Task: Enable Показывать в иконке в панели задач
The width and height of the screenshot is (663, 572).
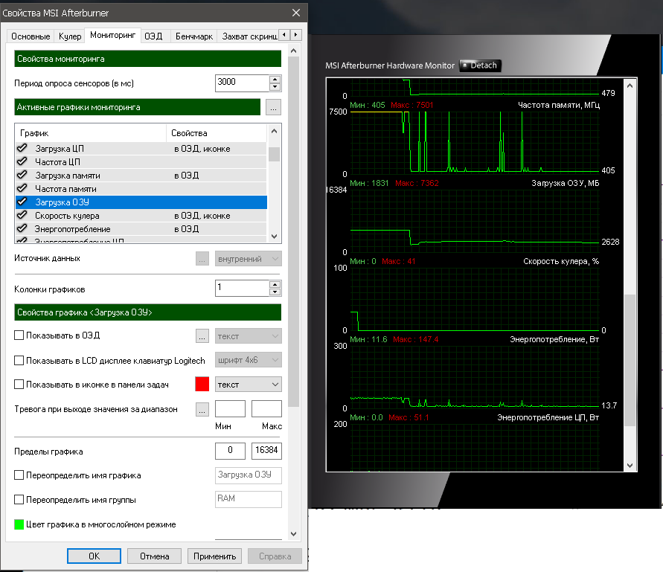Action: pos(19,385)
